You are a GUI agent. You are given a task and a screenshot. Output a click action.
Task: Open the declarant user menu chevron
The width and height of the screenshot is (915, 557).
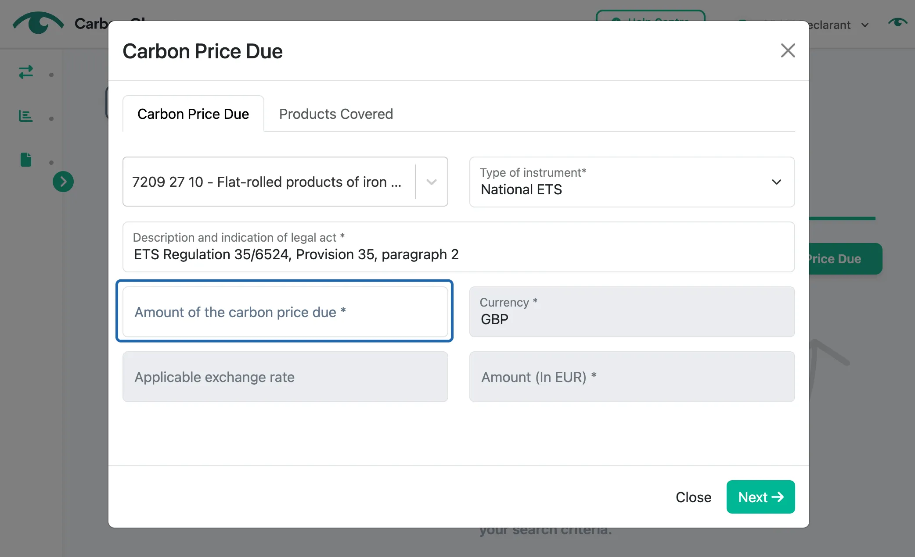(x=865, y=25)
